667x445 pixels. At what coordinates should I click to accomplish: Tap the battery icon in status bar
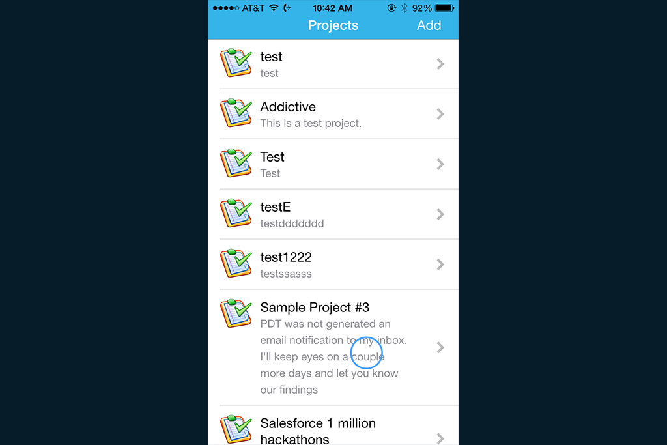point(445,8)
